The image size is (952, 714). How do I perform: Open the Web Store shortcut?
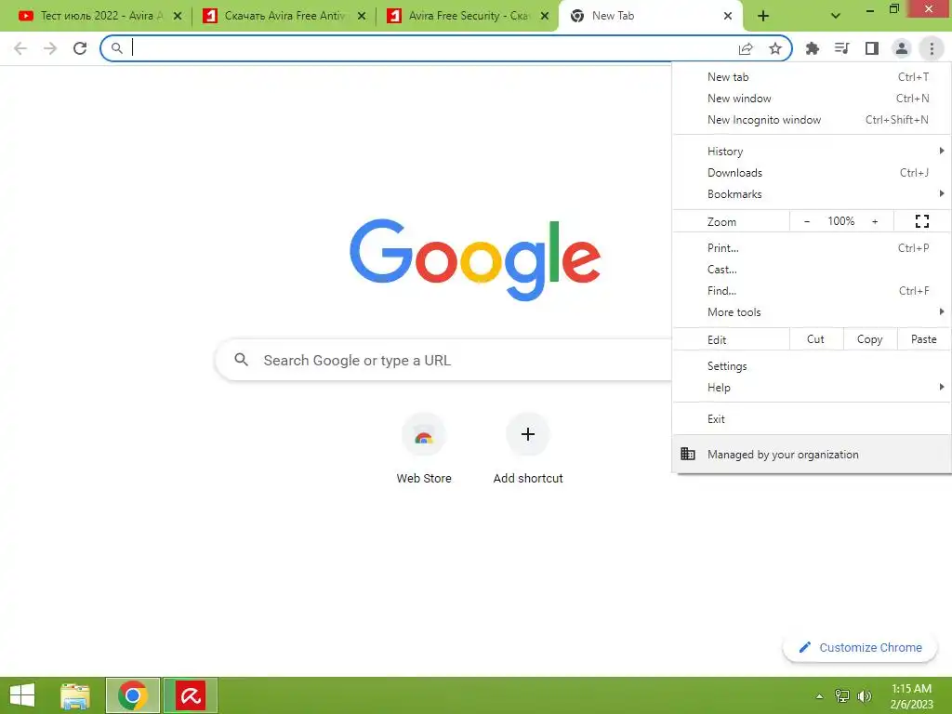tap(424, 449)
